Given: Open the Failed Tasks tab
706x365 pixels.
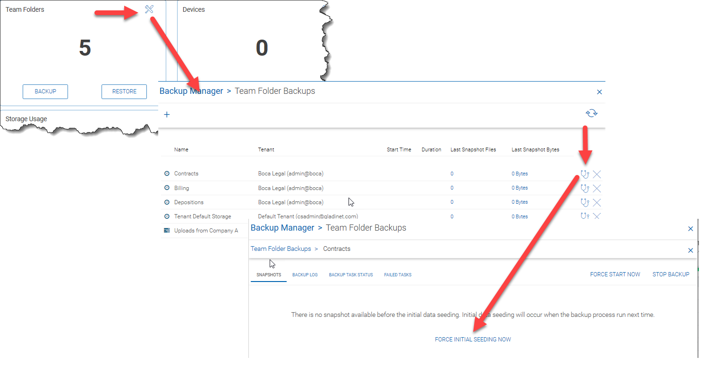Looking at the screenshot, I should coord(398,275).
